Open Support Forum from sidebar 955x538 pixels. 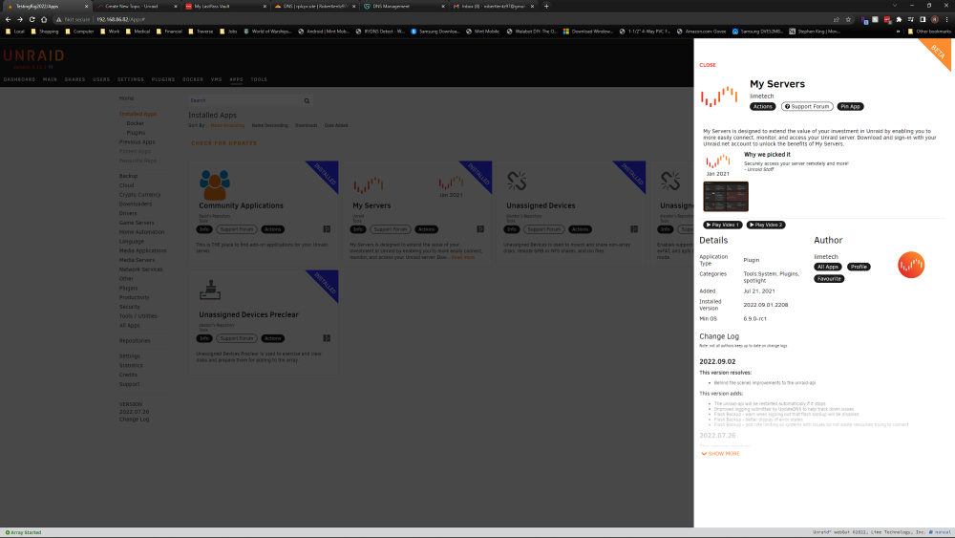coord(807,107)
